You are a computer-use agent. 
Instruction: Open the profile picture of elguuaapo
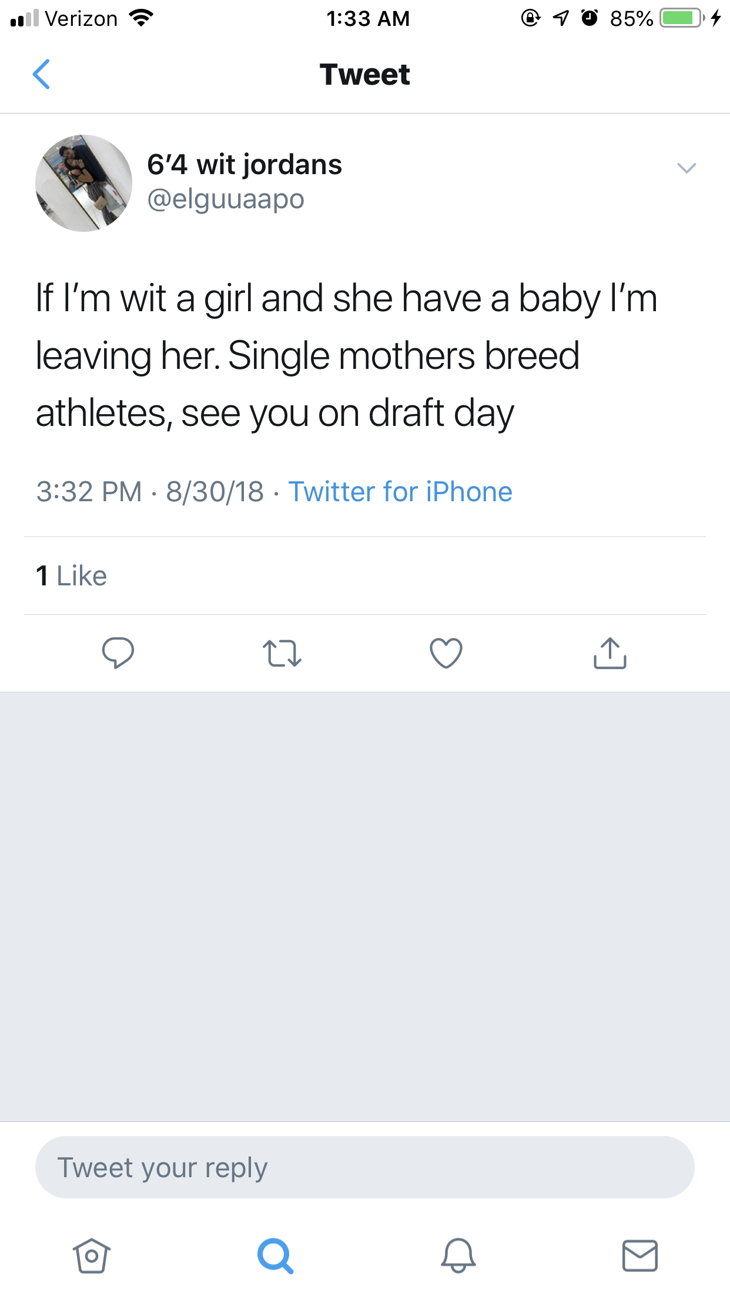[83, 183]
